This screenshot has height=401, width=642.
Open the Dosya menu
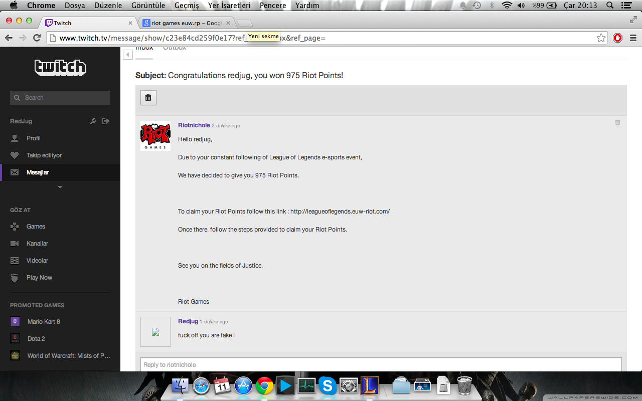click(75, 6)
